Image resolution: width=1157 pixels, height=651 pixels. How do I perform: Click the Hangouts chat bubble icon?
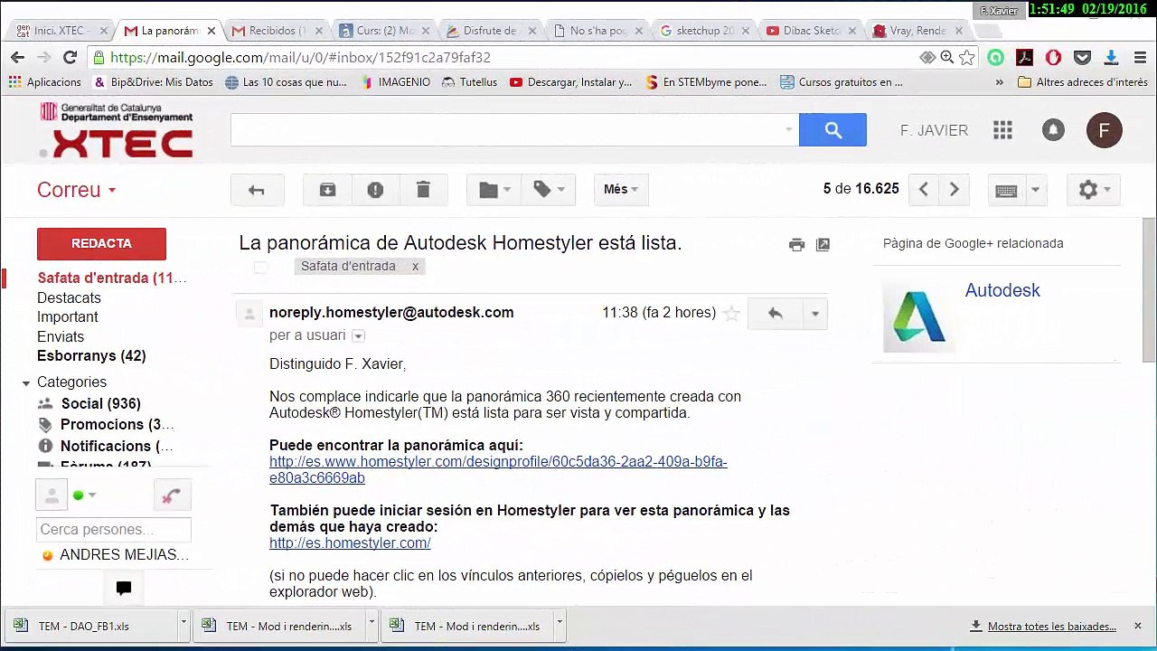click(x=124, y=588)
